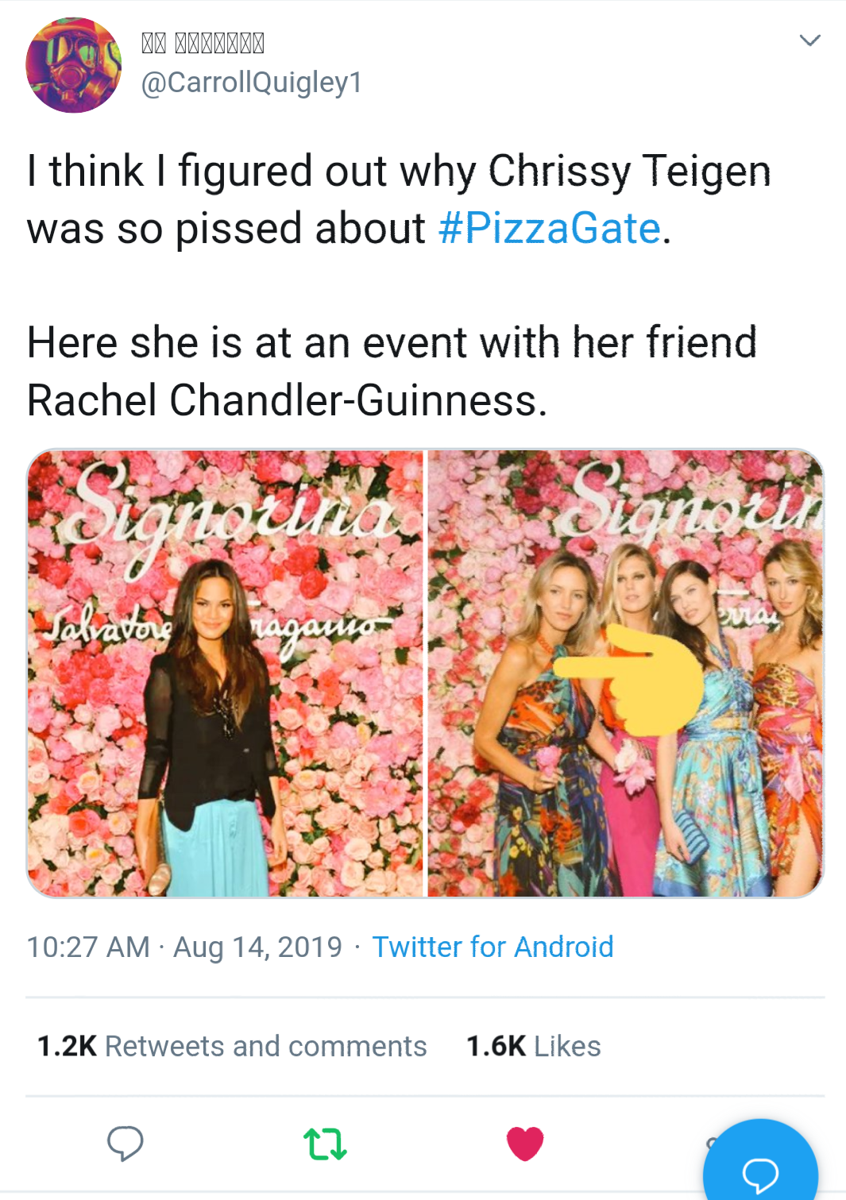Unlike the tweet via red heart
The width and height of the screenshot is (846, 1200).
[525, 1144]
